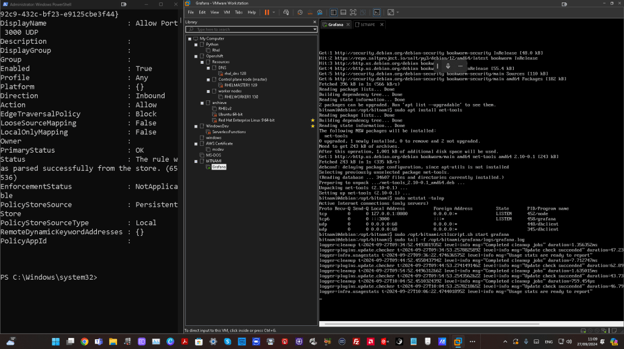The image size is (624, 349).
Task: Revert the VM to its previous snapshot
Action: click(310, 12)
